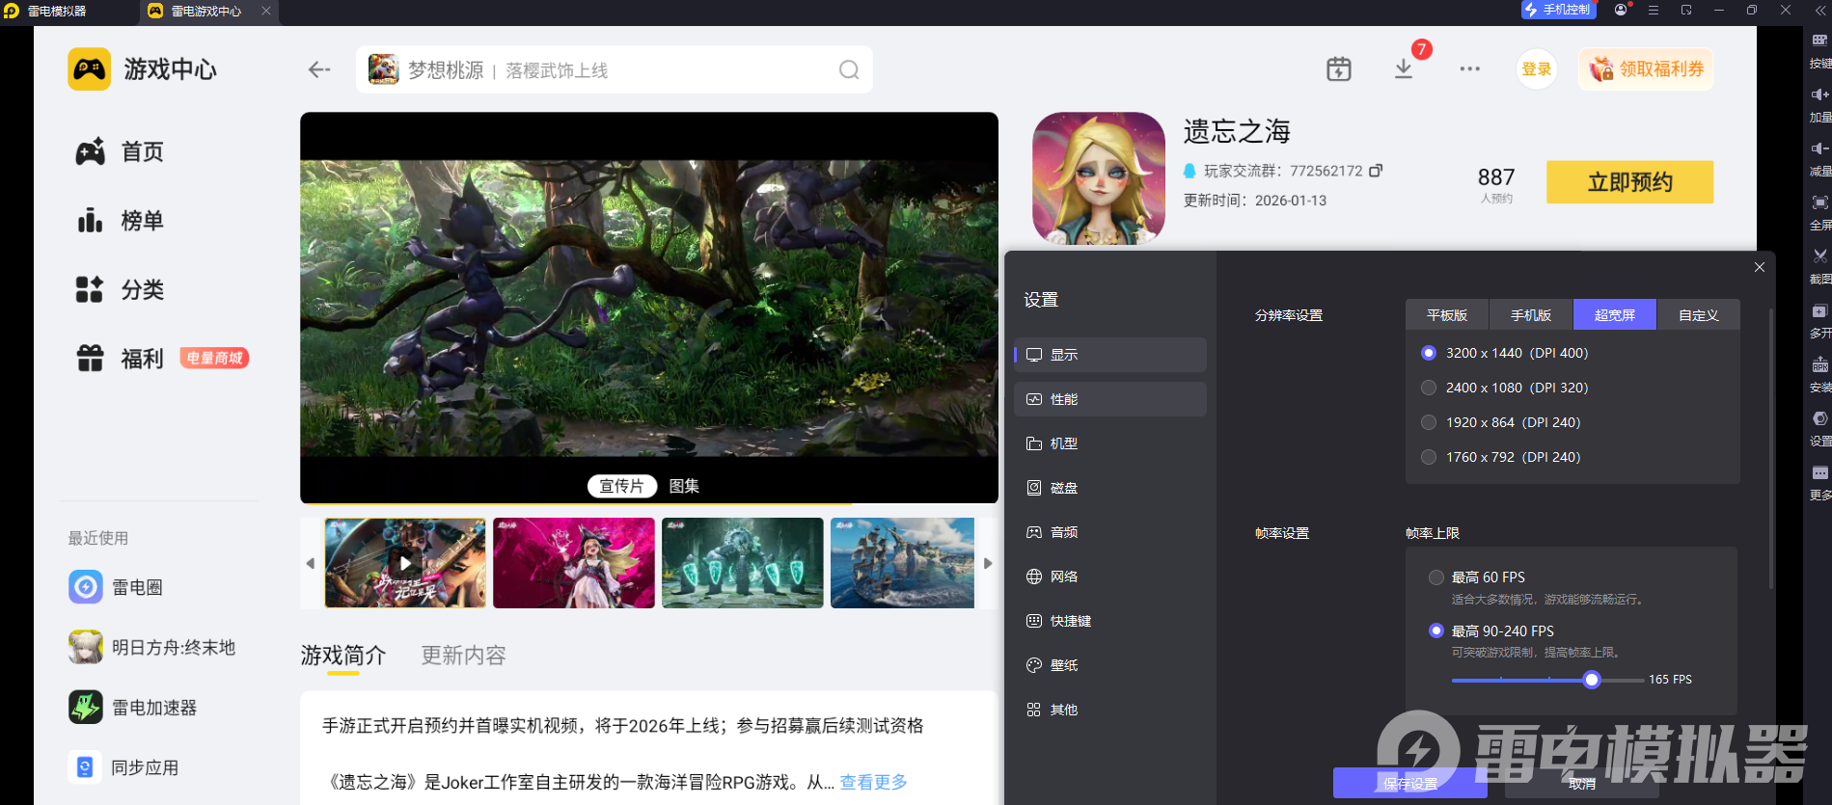The width and height of the screenshot is (1832, 805).
Task: Click the volume down 减量 sidebar icon
Action: pos(1819,159)
